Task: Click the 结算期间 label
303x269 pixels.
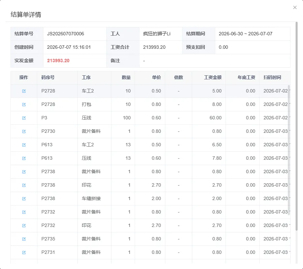Action: pos(195,34)
